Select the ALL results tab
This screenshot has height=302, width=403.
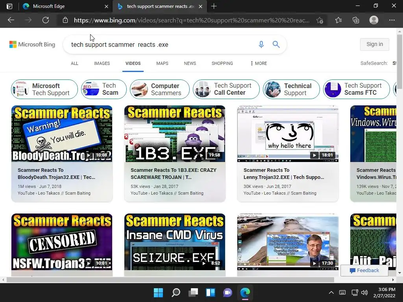coord(74,63)
